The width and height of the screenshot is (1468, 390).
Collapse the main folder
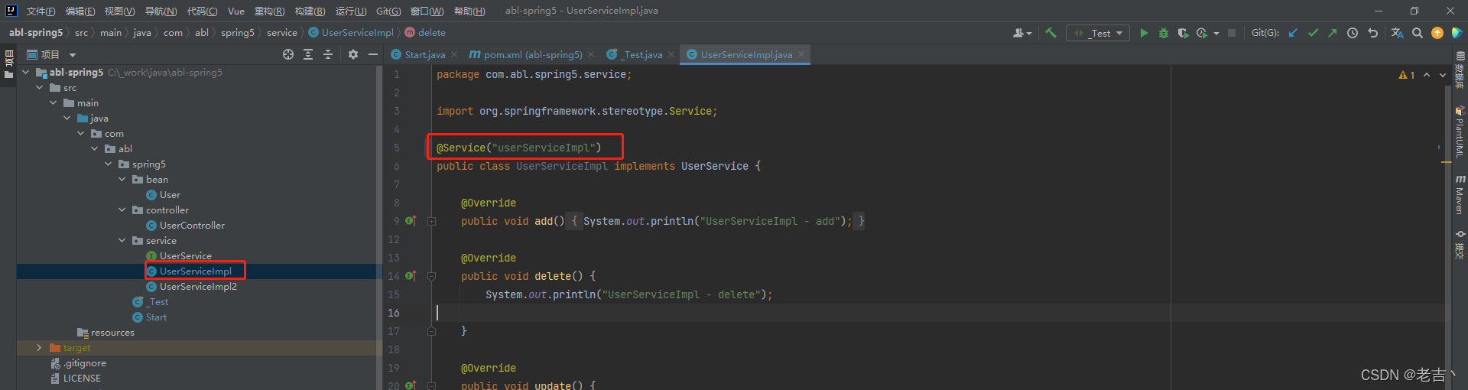(x=54, y=102)
